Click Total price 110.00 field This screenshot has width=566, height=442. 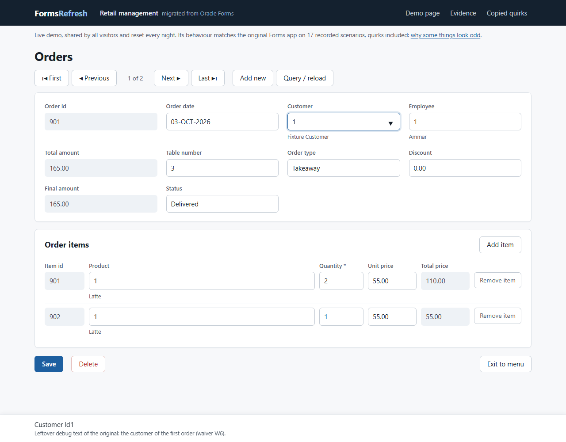[445, 281]
